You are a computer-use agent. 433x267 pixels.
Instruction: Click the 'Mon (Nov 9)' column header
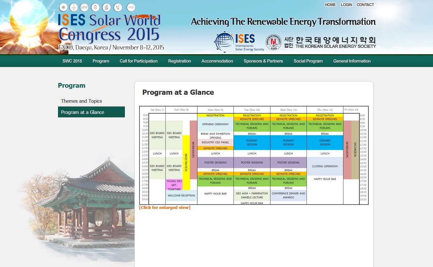215,110
